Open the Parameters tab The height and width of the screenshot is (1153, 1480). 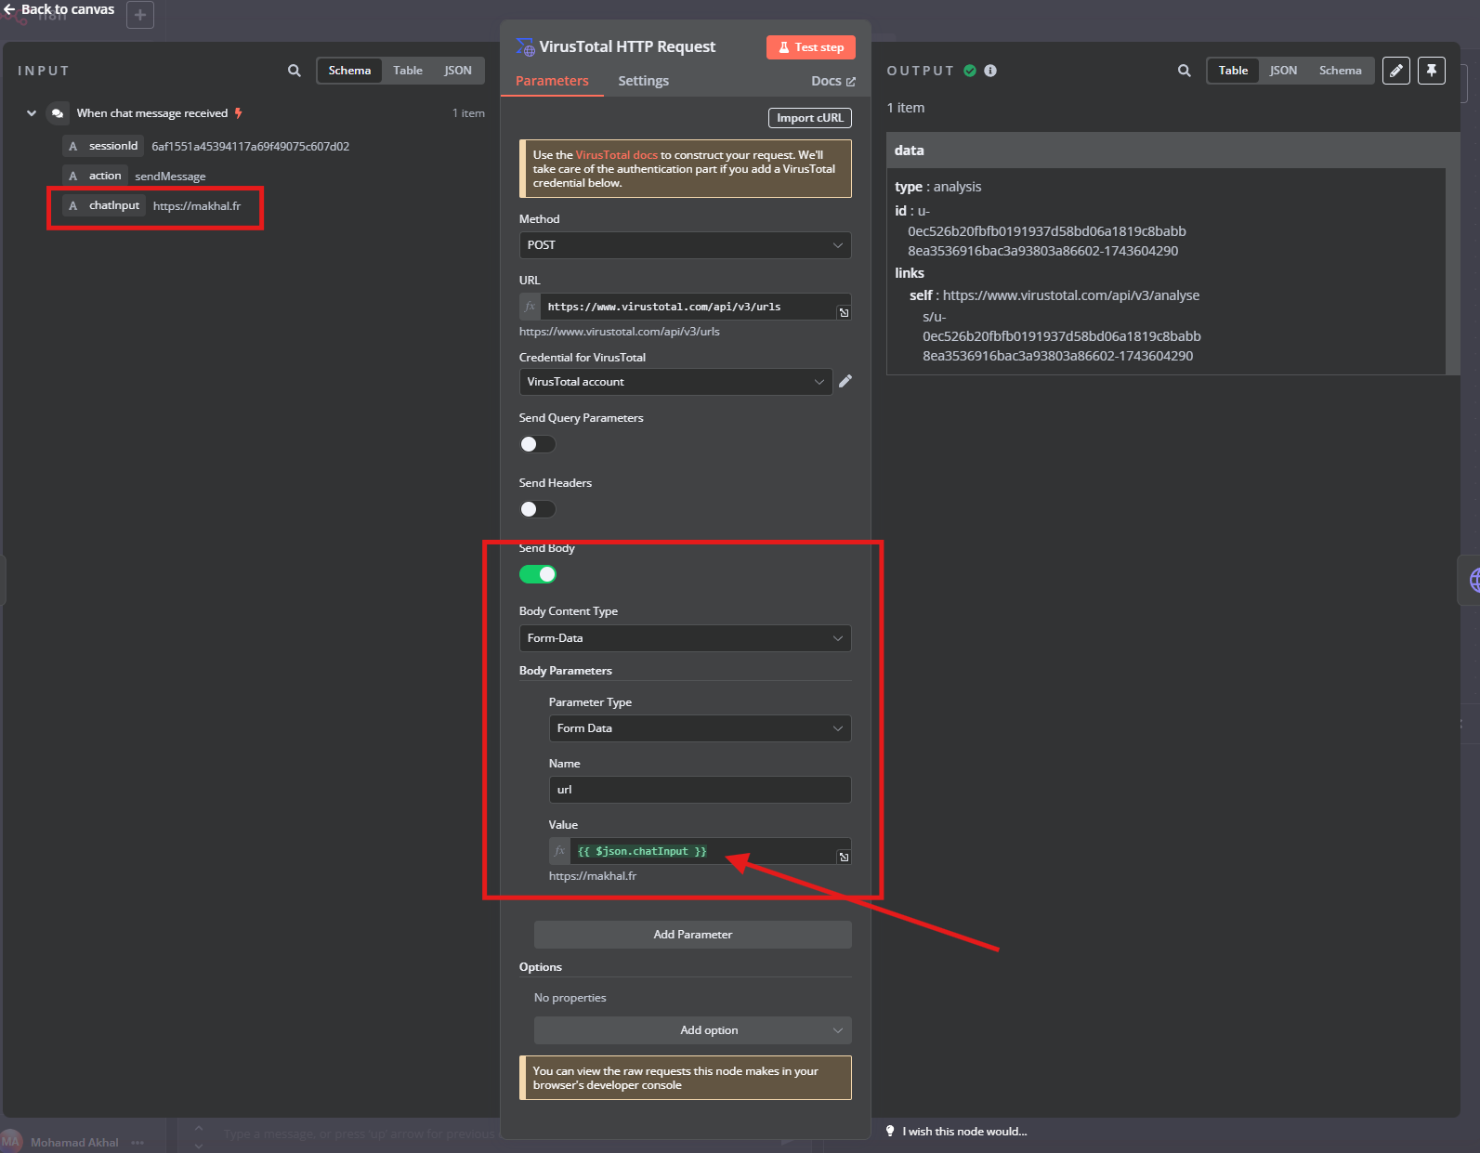click(552, 81)
